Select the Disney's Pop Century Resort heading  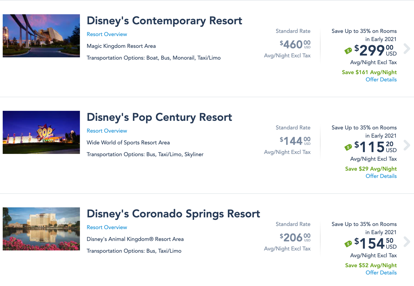point(159,117)
